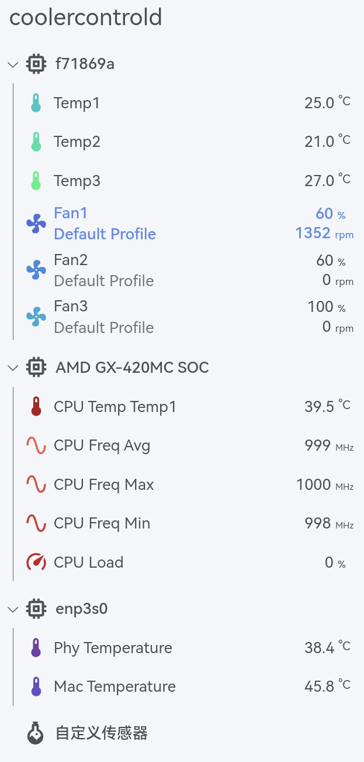The height and width of the screenshot is (762, 364).
Task: Open Fan1 Default Profile settings
Action: 105,234
